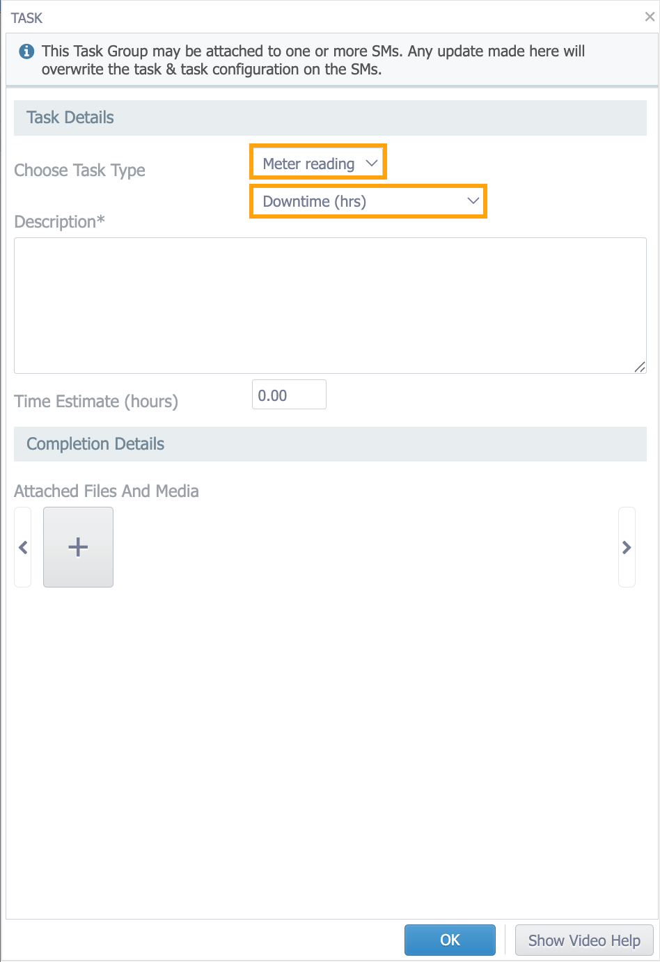This screenshot has width=660, height=962.
Task: Close the TASK dialog with the X
Action: [x=650, y=17]
